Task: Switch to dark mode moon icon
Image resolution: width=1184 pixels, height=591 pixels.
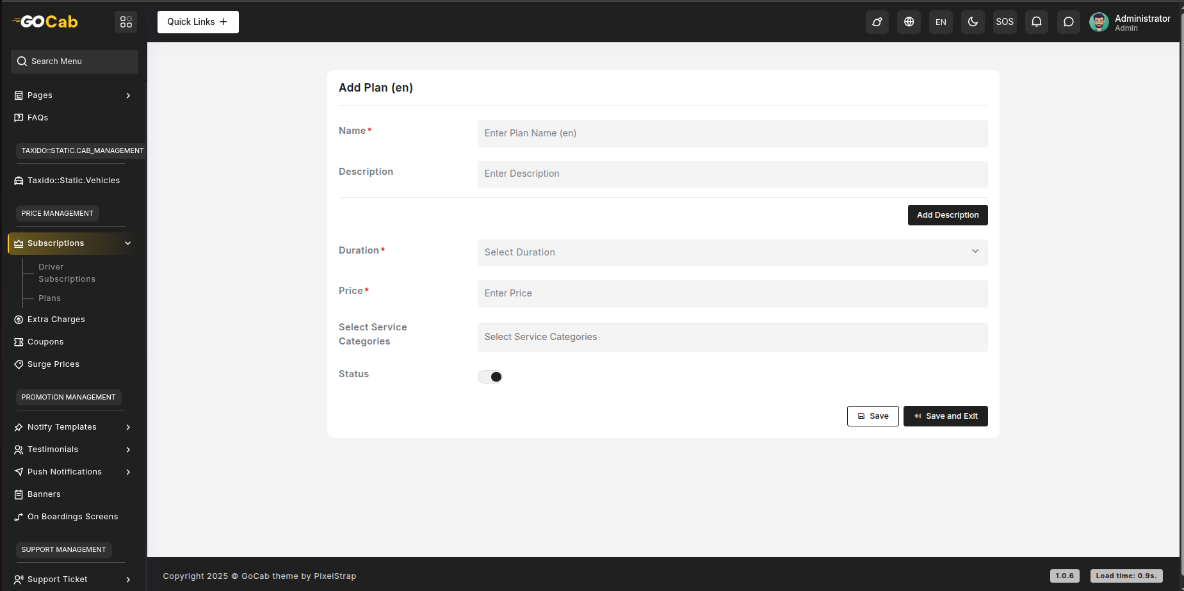Action: tap(973, 22)
